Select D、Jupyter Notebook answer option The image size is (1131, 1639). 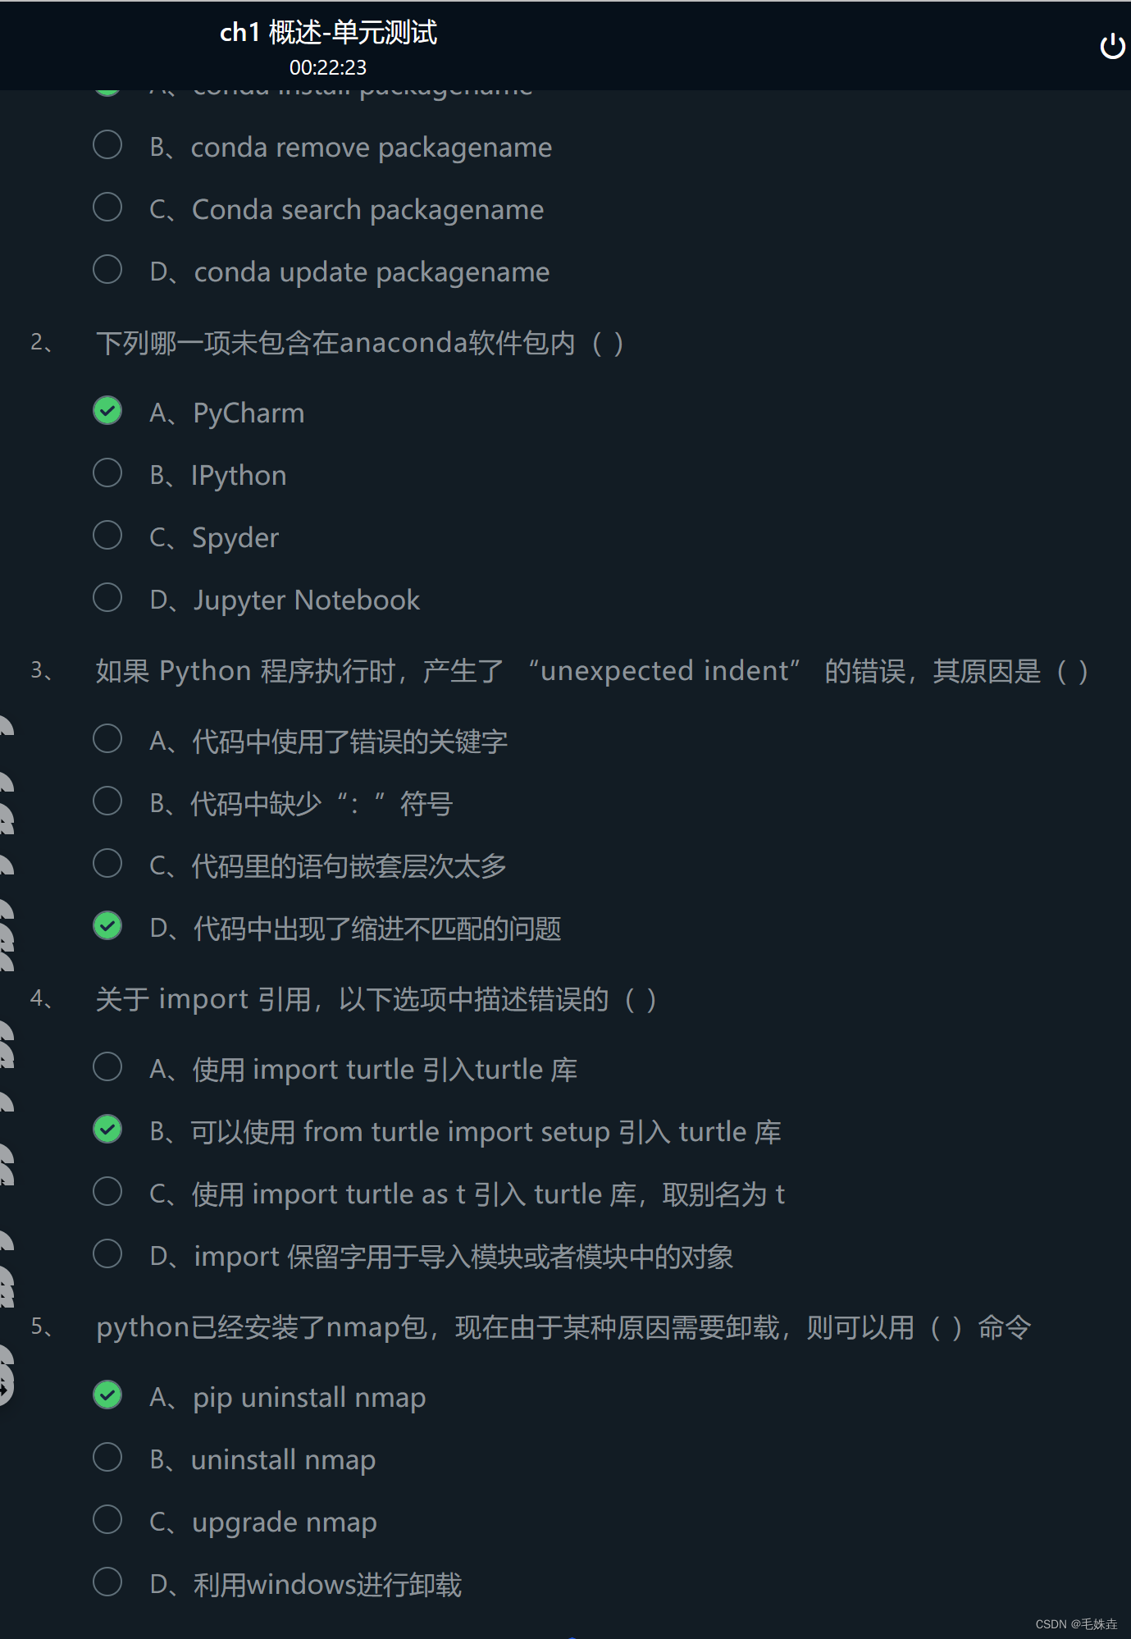tap(107, 596)
